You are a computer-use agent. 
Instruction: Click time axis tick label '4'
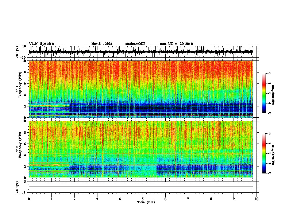(x=120, y=199)
